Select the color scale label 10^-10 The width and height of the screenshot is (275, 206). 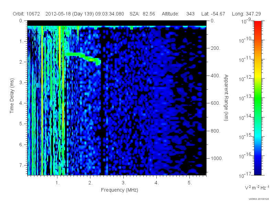[x=245, y=40]
